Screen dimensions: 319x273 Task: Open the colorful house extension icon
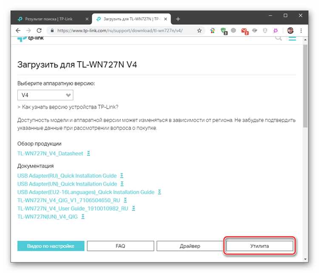coord(212,31)
